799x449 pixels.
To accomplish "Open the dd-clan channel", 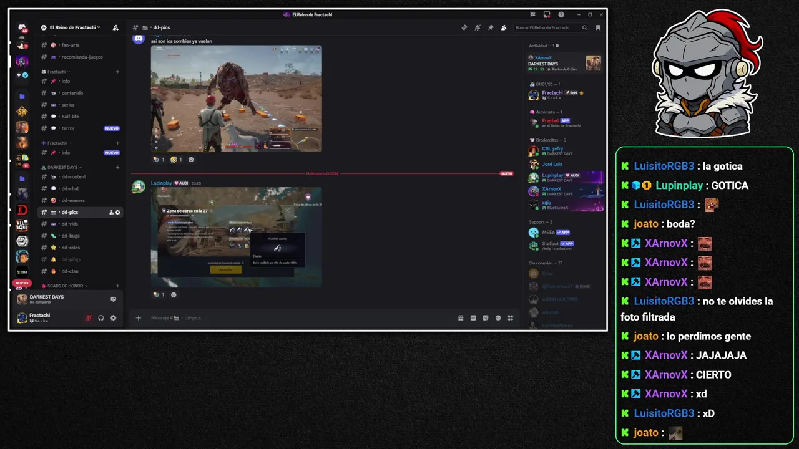I will (x=81, y=271).
